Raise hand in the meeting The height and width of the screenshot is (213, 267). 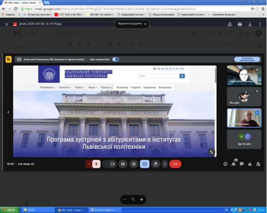pyautogui.click(x=155, y=164)
